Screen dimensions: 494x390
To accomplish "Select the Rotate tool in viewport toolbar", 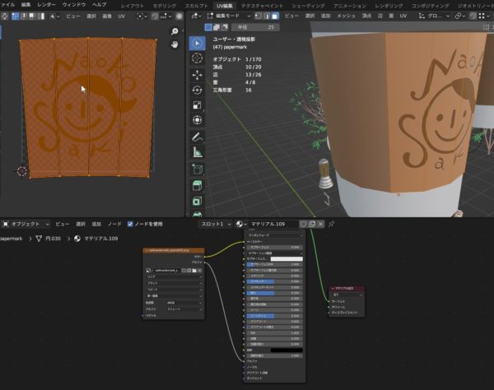I will click(x=198, y=89).
